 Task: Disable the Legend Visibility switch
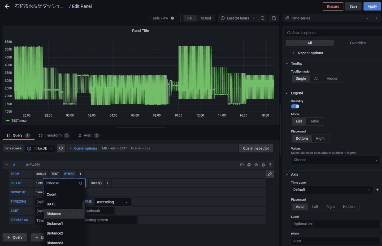pos(295,106)
